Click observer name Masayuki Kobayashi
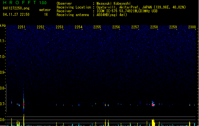Viewport: 199px width, 126px height. click(114, 3)
